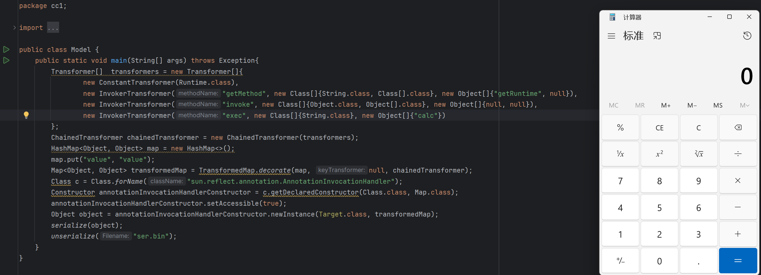Click the keyTransformer inlay hint
Viewport: 761px width, 275px height.
coord(341,170)
